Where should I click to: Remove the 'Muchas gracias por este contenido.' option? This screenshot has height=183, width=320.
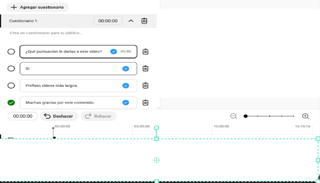(x=145, y=103)
